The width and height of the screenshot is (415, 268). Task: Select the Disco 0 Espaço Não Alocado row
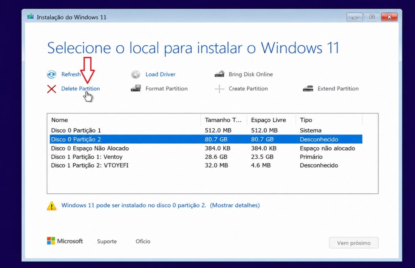pyautogui.click(x=206, y=148)
